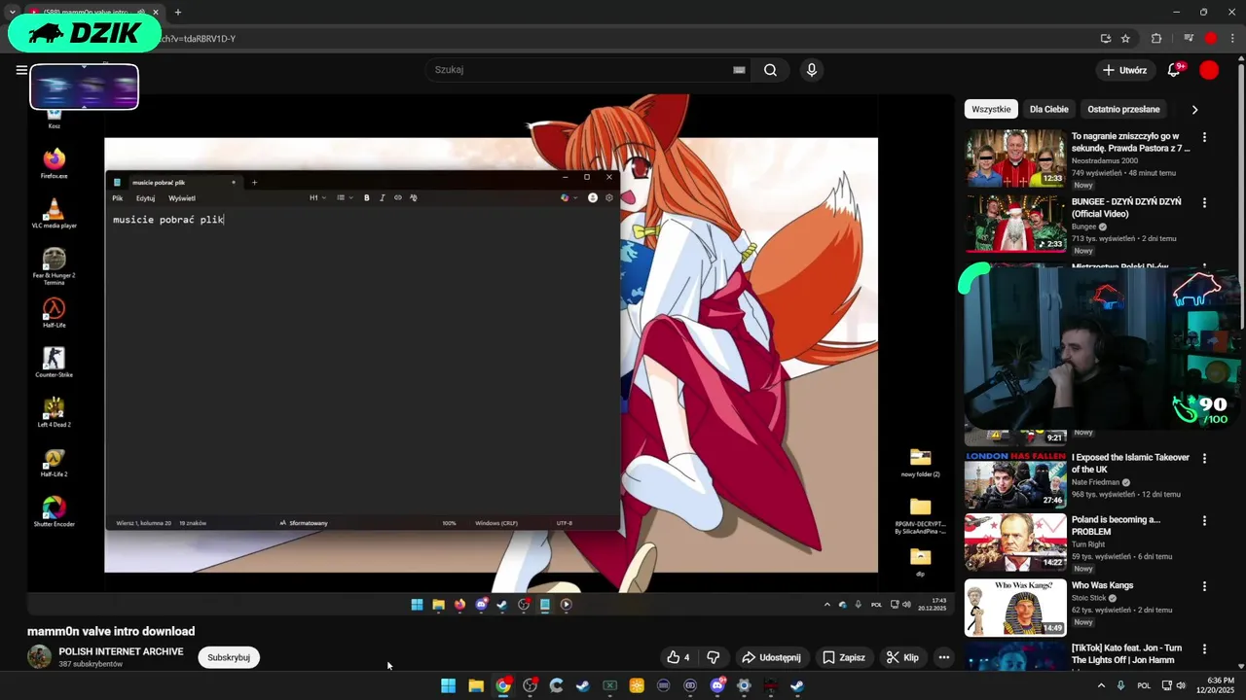Click the 'Who Was Kangs?' thumbnail
Image resolution: width=1246 pixels, height=700 pixels.
1015,607
